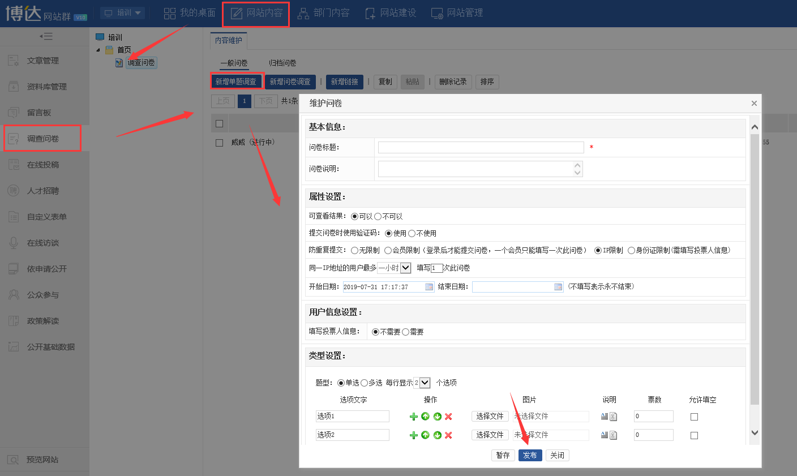Select 多选 question type radio
This screenshot has width=797, height=476.
click(365, 383)
